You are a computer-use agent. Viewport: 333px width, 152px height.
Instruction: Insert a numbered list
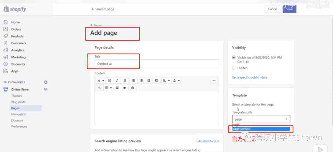pos(141,81)
